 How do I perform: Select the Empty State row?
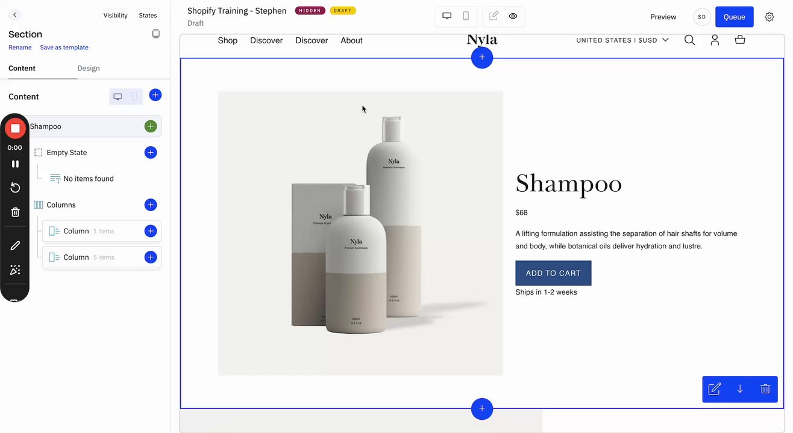coord(67,153)
